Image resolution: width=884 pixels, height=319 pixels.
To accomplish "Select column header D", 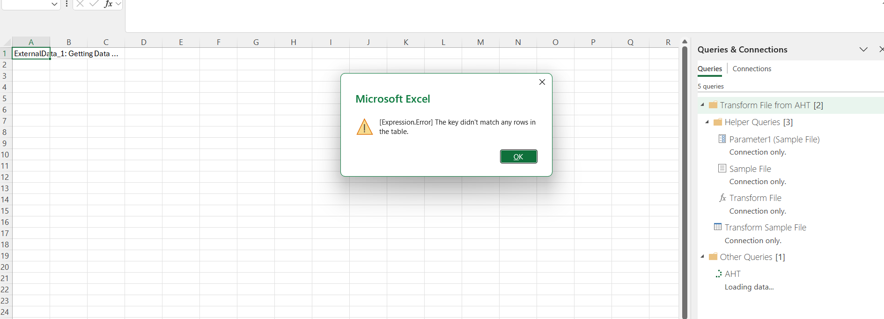I will [x=143, y=42].
